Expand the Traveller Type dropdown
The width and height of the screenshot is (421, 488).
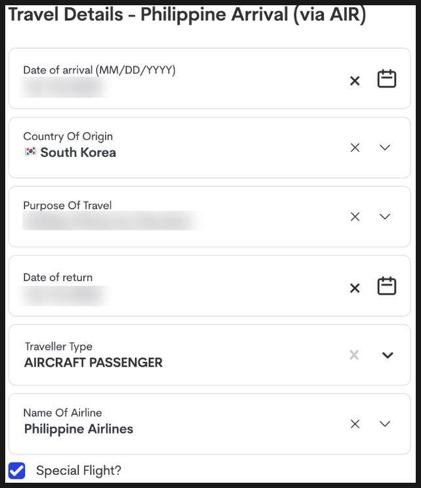pos(388,355)
